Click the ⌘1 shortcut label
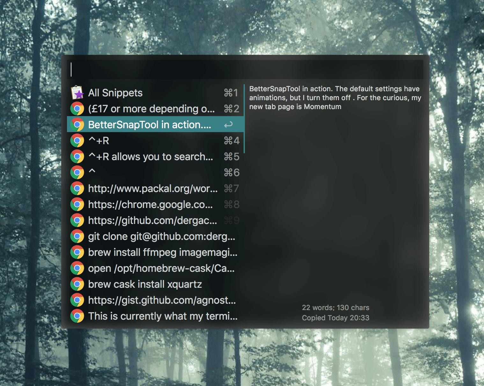 (231, 93)
